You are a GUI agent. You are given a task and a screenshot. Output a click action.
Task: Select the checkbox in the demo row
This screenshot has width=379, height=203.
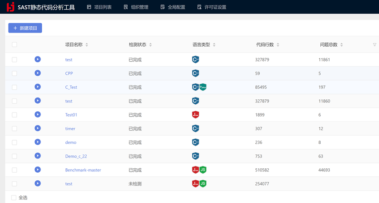14,142
